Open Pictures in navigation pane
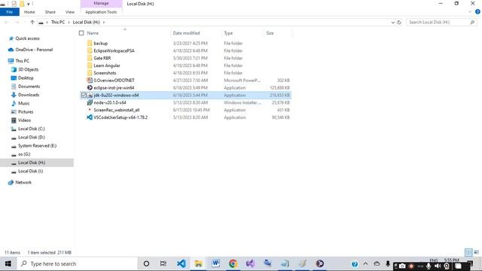This screenshot has height=271, width=482. (x=26, y=112)
